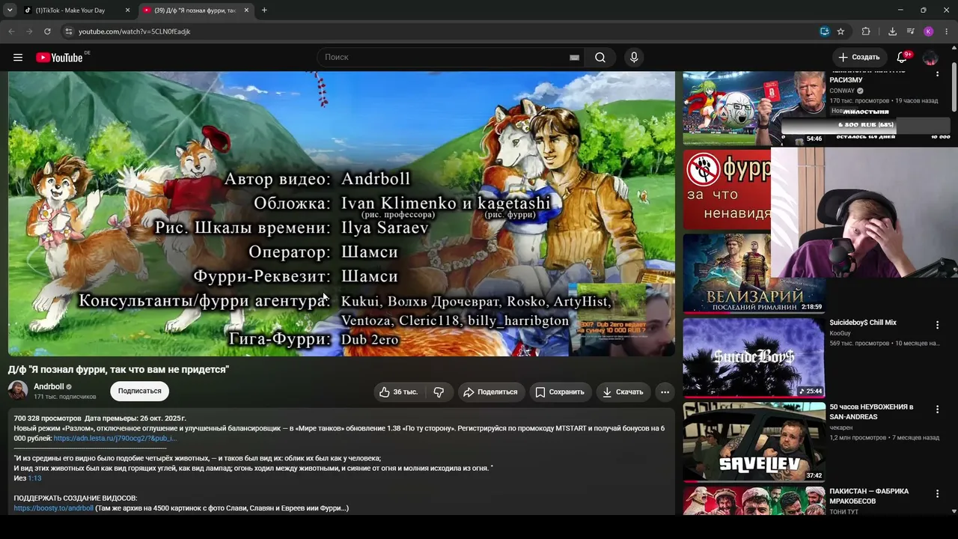Open the on-screen keyboard icon in search

[574, 58]
